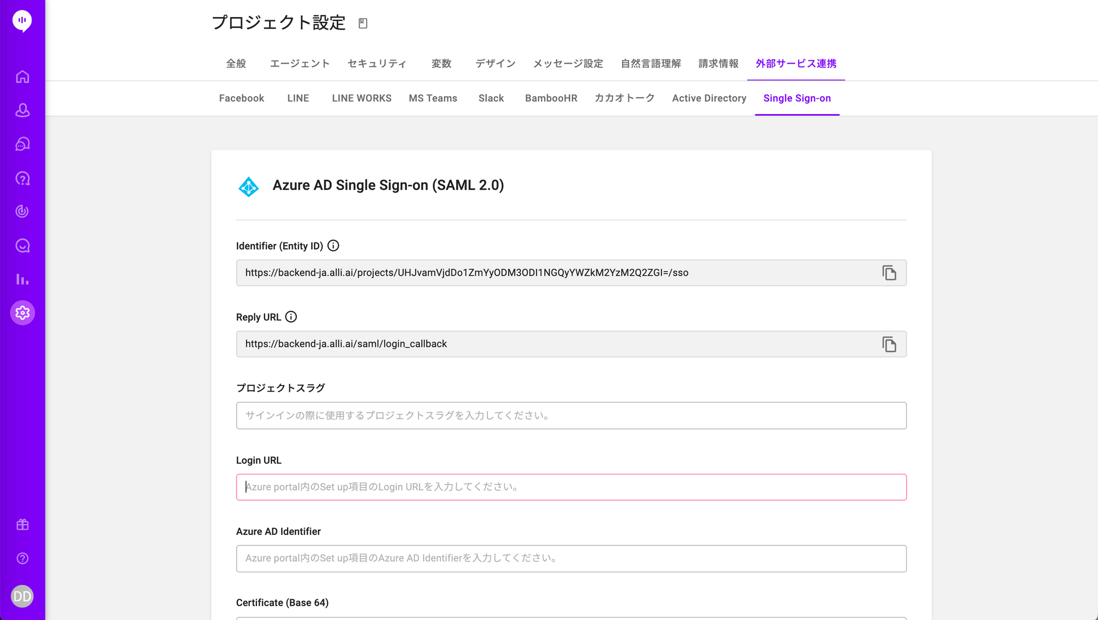Go to the 請求情報 tab

click(x=719, y=64)
